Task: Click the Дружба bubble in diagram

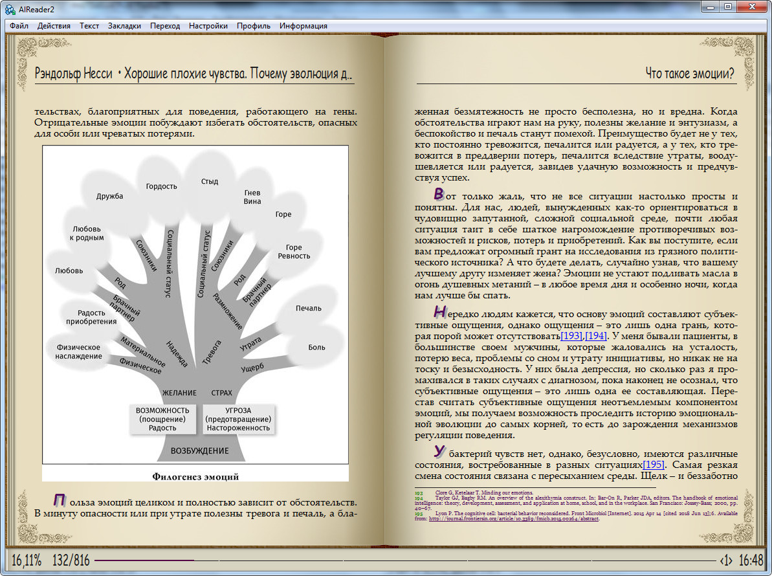Action: click(x=109, y=196)
